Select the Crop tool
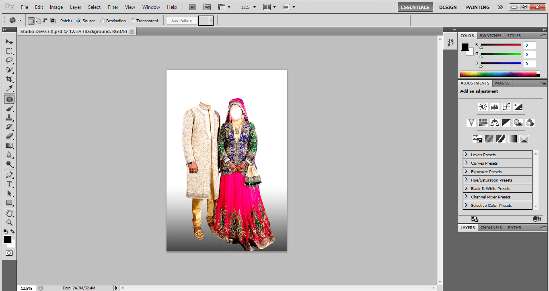549x291 pixels. tap(9, 79)
